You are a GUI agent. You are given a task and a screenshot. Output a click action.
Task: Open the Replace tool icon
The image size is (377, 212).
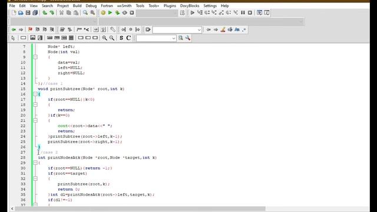pos(92,13)
